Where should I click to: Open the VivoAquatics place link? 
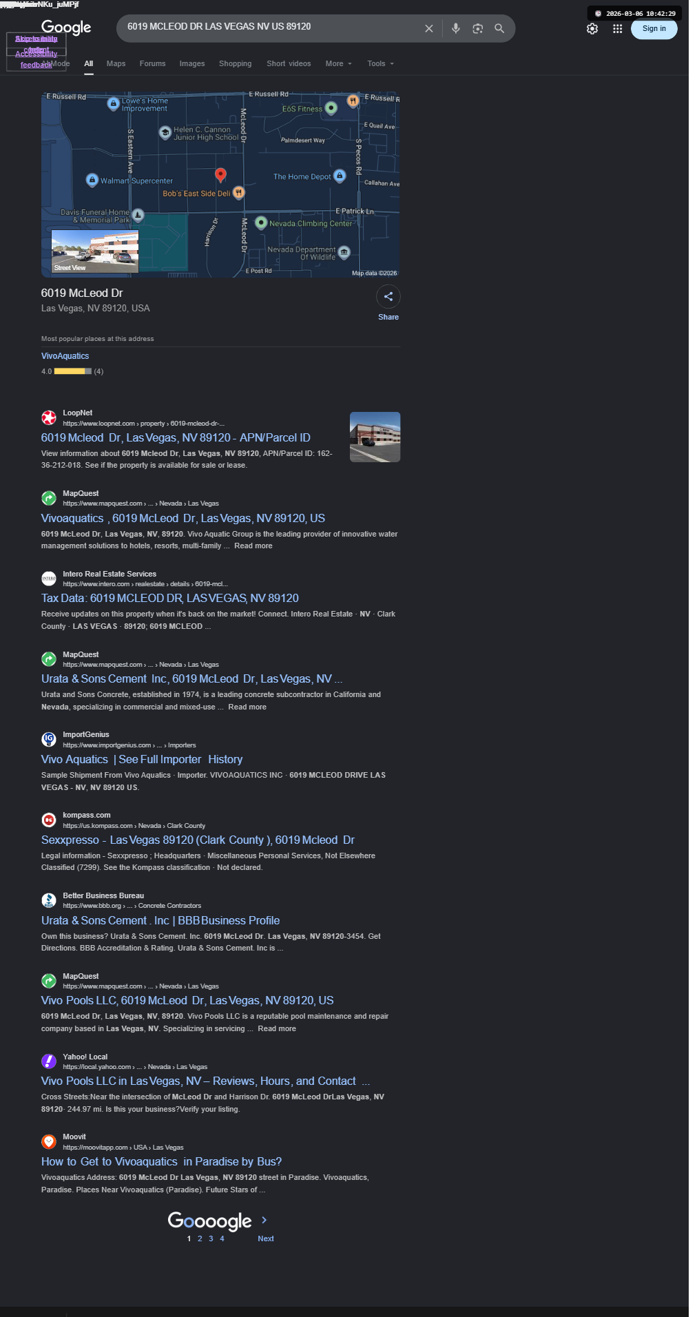click(x=65, y=356)
